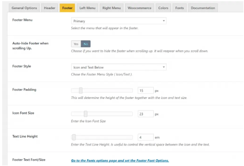Click the Footer Padding slider handle
This screenshot has width=244, height=166.
(81, 90)
